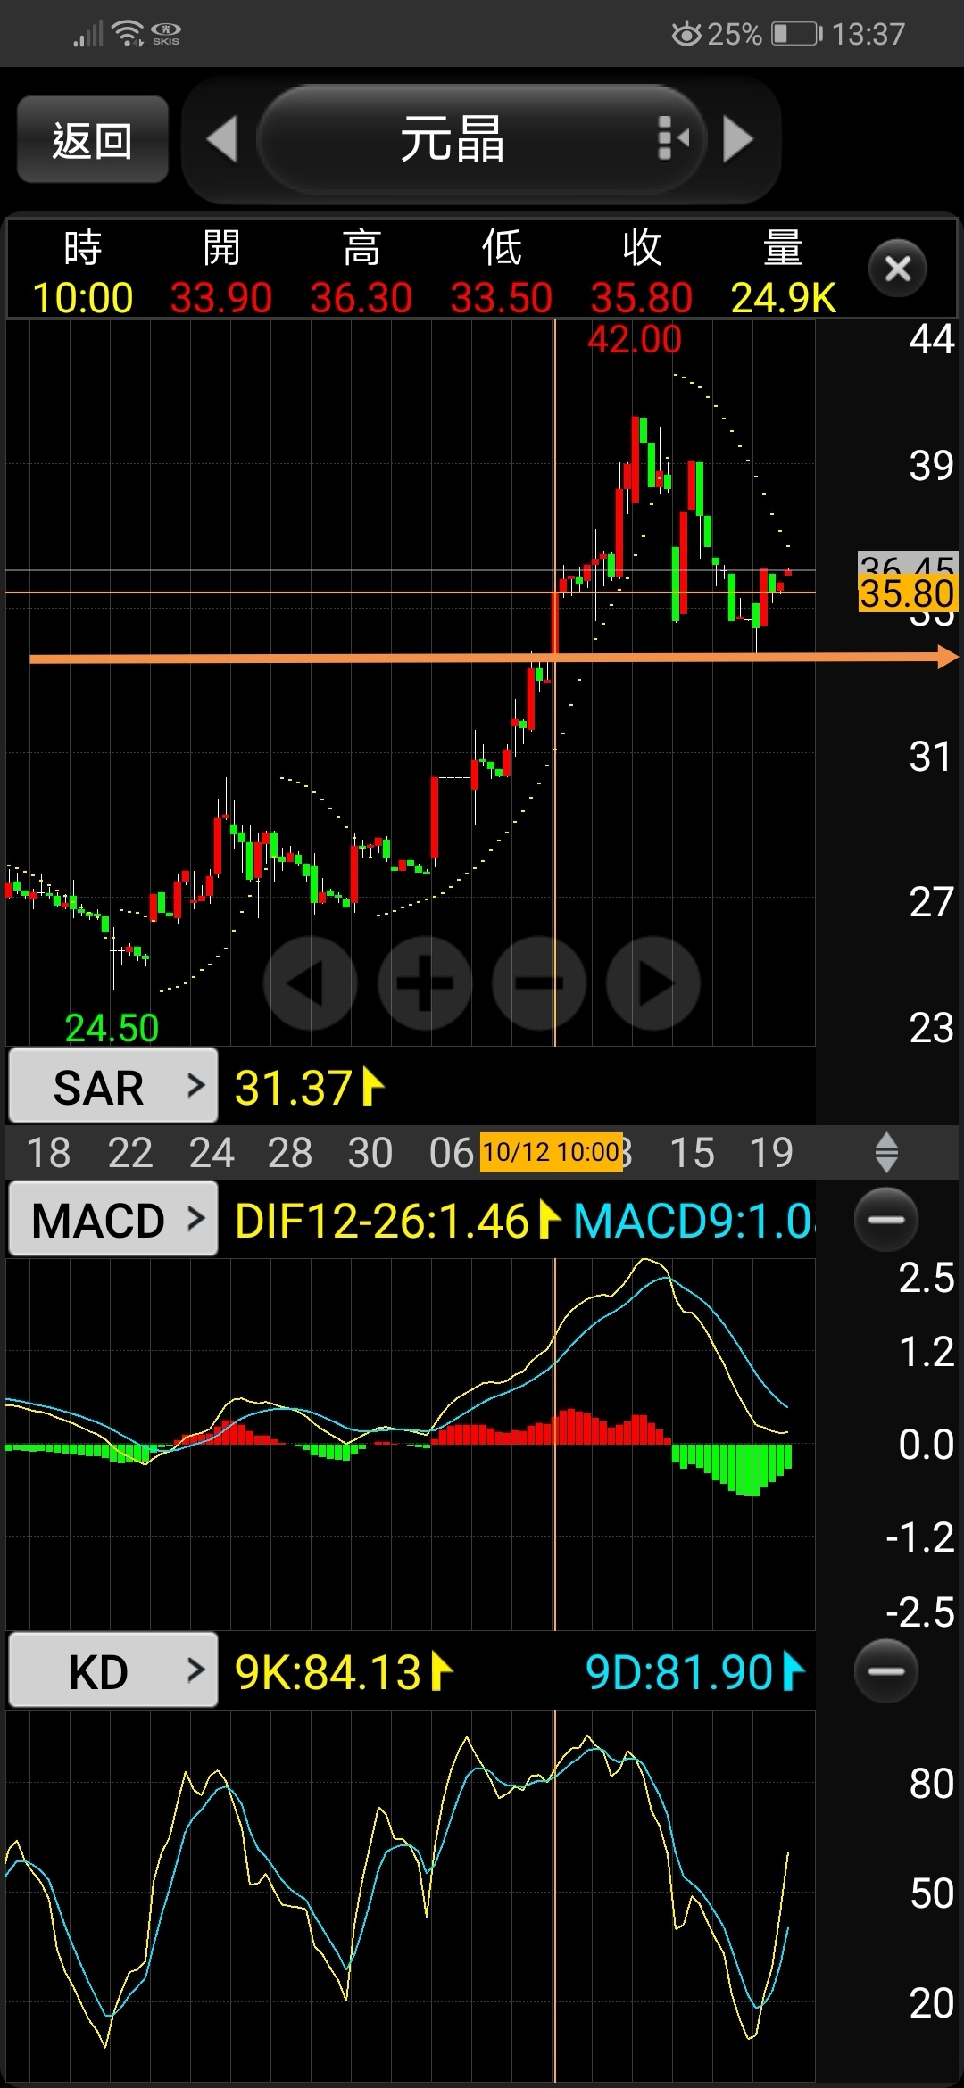Screen dimensions: 964x2088
Task: Move chart cursor right with overlay arrow
Action: point(652,982)
